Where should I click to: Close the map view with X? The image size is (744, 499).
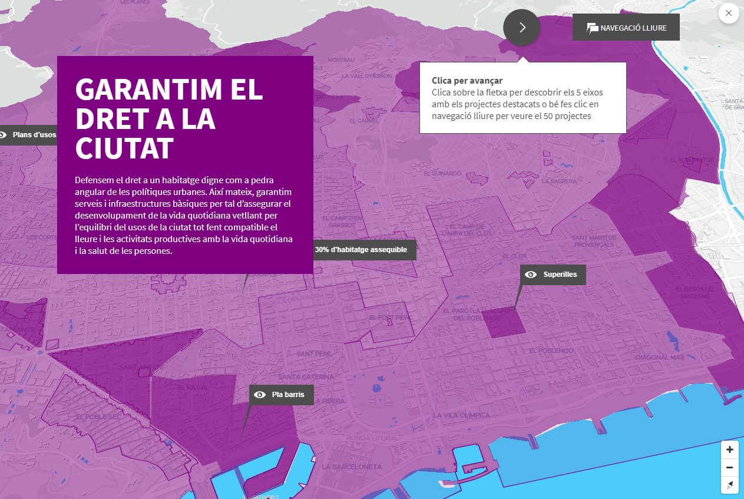click(x=729, y=13)
